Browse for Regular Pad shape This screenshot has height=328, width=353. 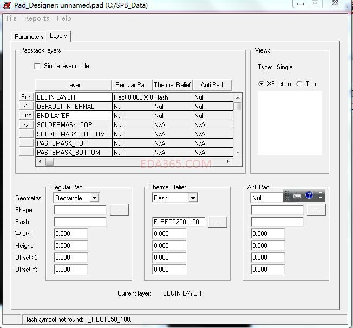[x=119, y=210]
